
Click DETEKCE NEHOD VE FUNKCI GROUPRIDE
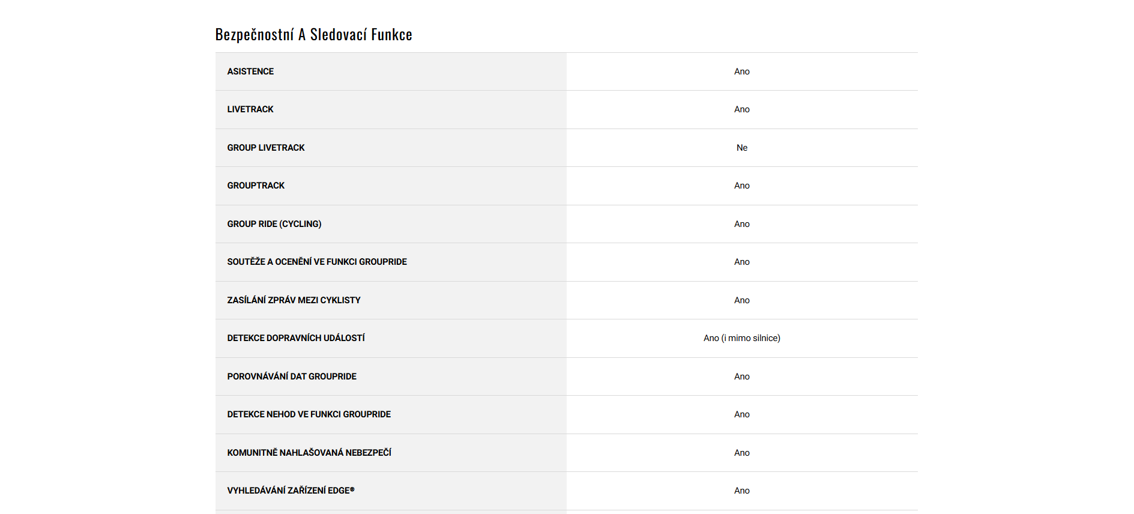tap(309, 414)
